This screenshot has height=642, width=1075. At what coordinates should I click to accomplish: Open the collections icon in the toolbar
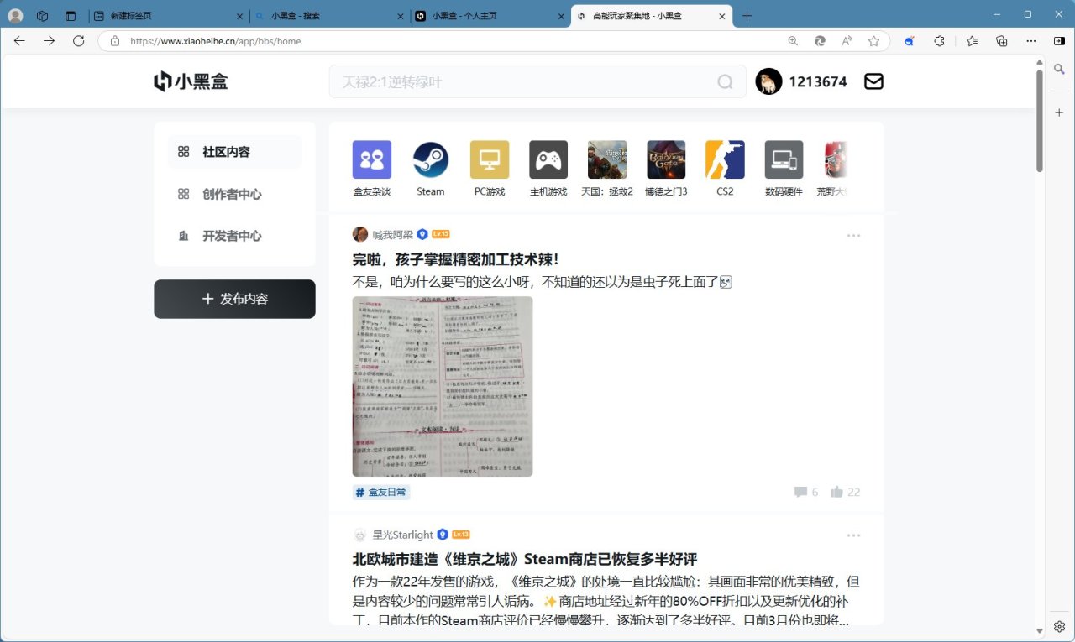pos(1001,40)
